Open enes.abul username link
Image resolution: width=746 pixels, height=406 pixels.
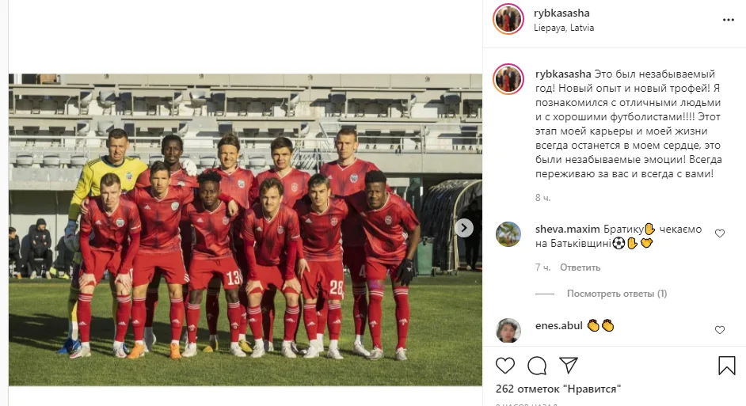(x=558, y=325)
